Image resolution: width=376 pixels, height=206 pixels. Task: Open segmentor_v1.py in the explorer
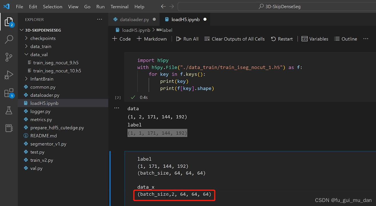(48, 144)
